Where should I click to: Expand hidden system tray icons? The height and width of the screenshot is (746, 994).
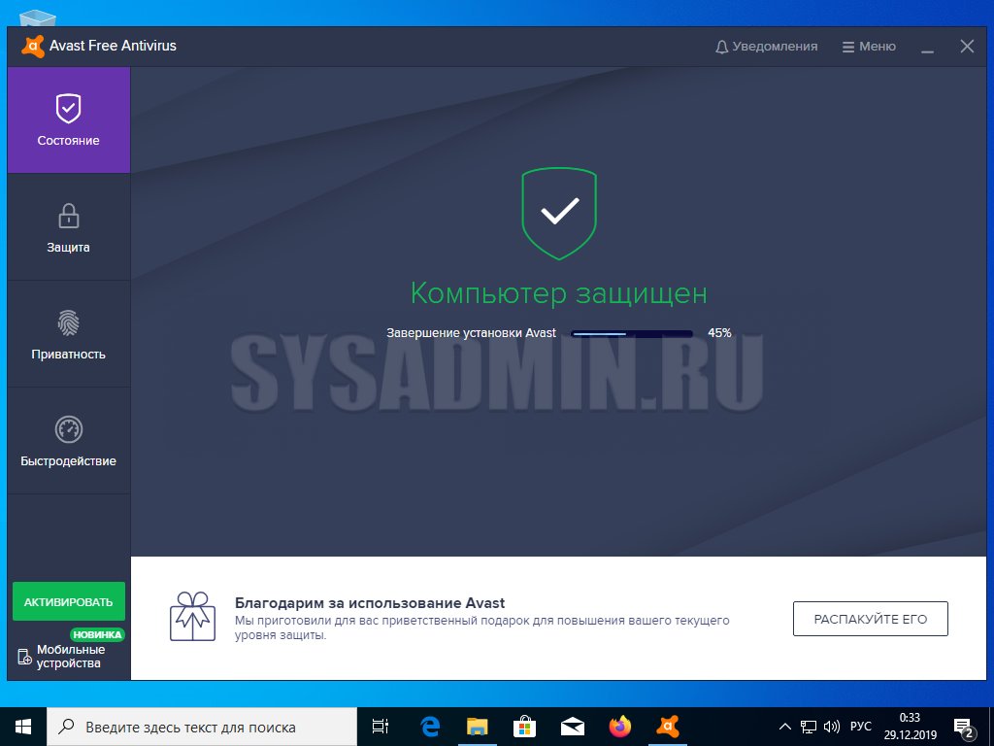785,727
